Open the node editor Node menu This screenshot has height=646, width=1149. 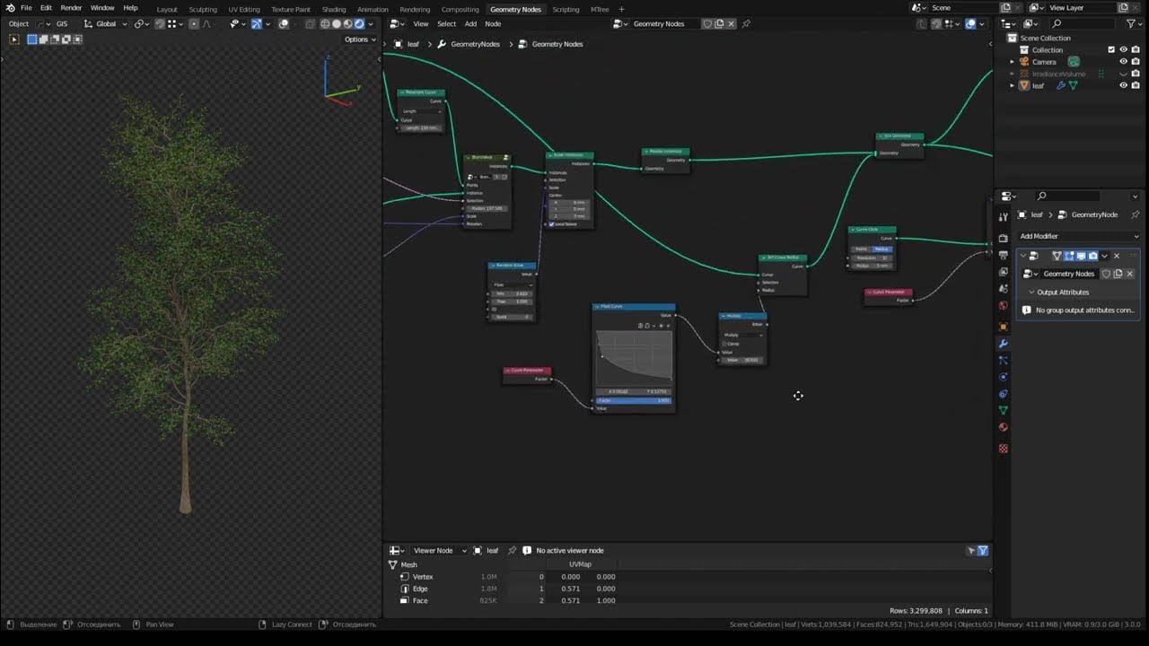coord(493,24)
